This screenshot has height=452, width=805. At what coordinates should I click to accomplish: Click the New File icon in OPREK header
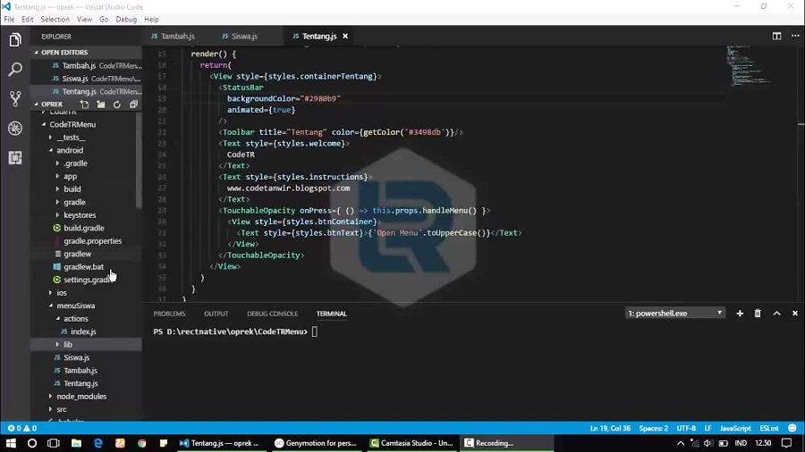pos(85,105)
